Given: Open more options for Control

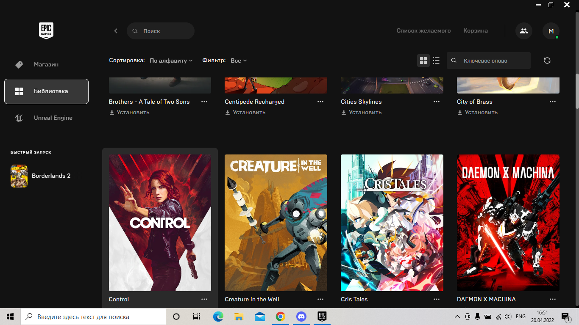Looking at the screenshot, I should click(x=204, y=299).
